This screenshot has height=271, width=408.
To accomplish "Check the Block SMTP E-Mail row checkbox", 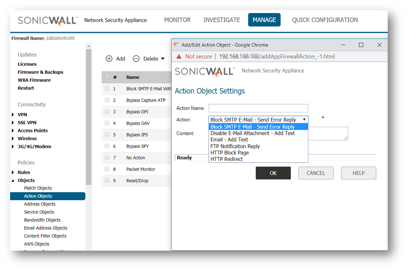I will pyautogui.click(x=107, y=88).
